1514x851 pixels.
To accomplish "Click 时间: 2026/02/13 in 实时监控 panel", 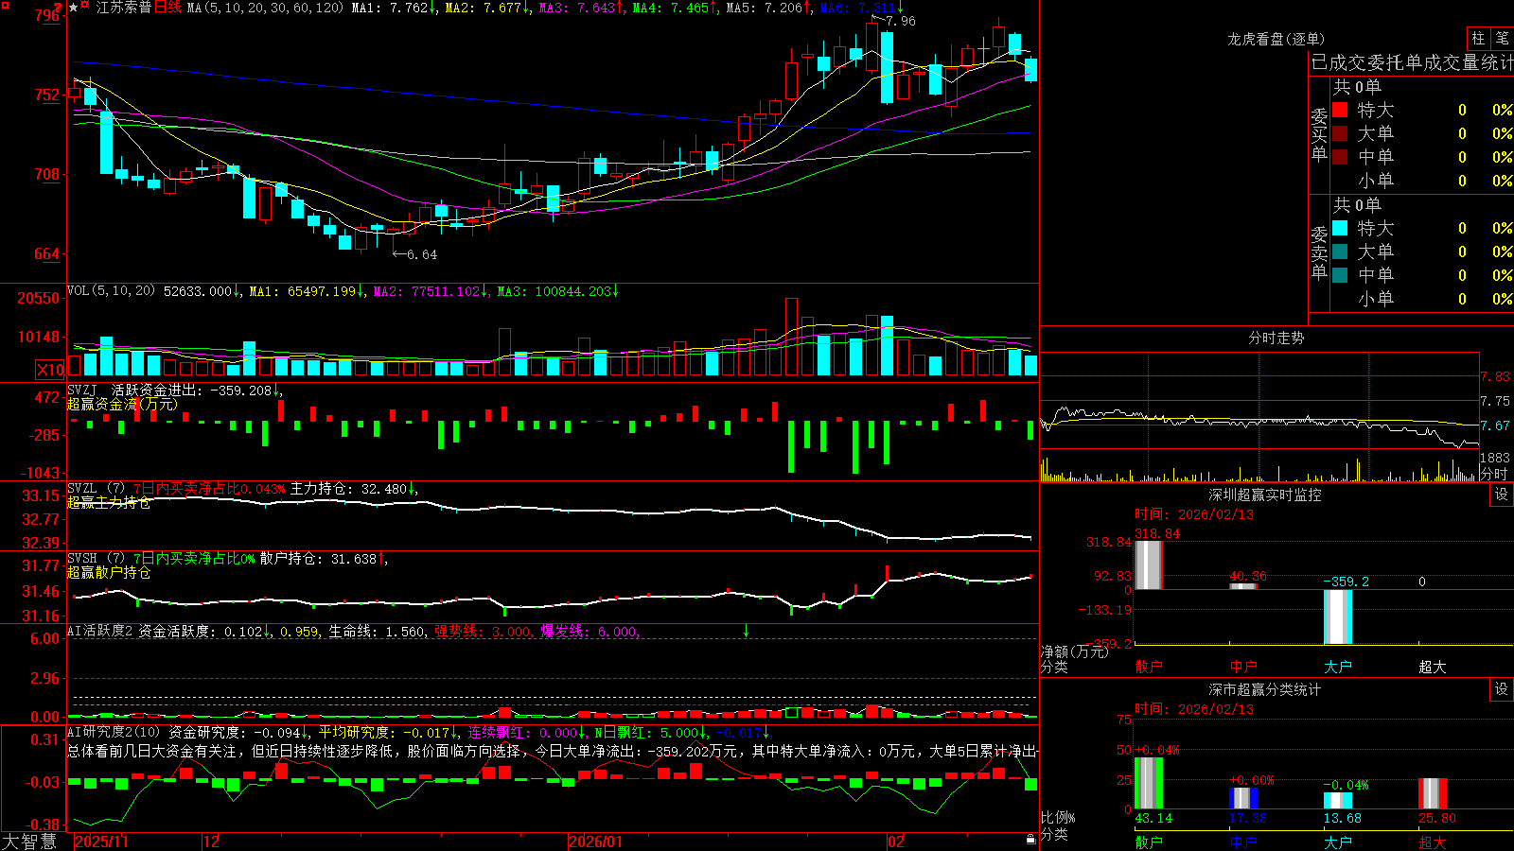I will click(1194, 514).
